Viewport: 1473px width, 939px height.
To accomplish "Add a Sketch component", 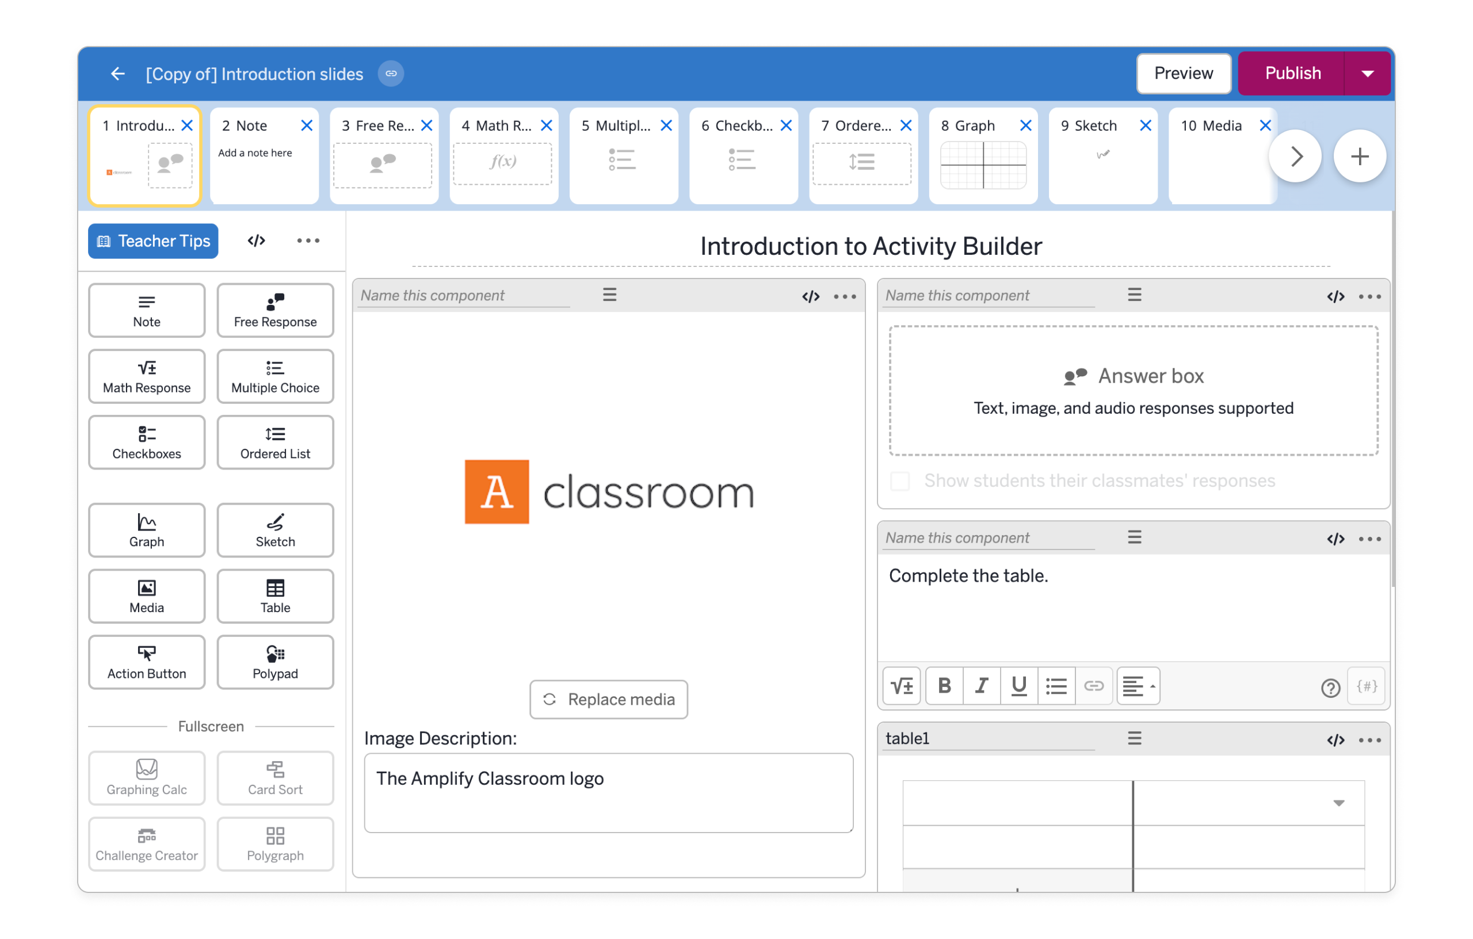I will [275, 531].
